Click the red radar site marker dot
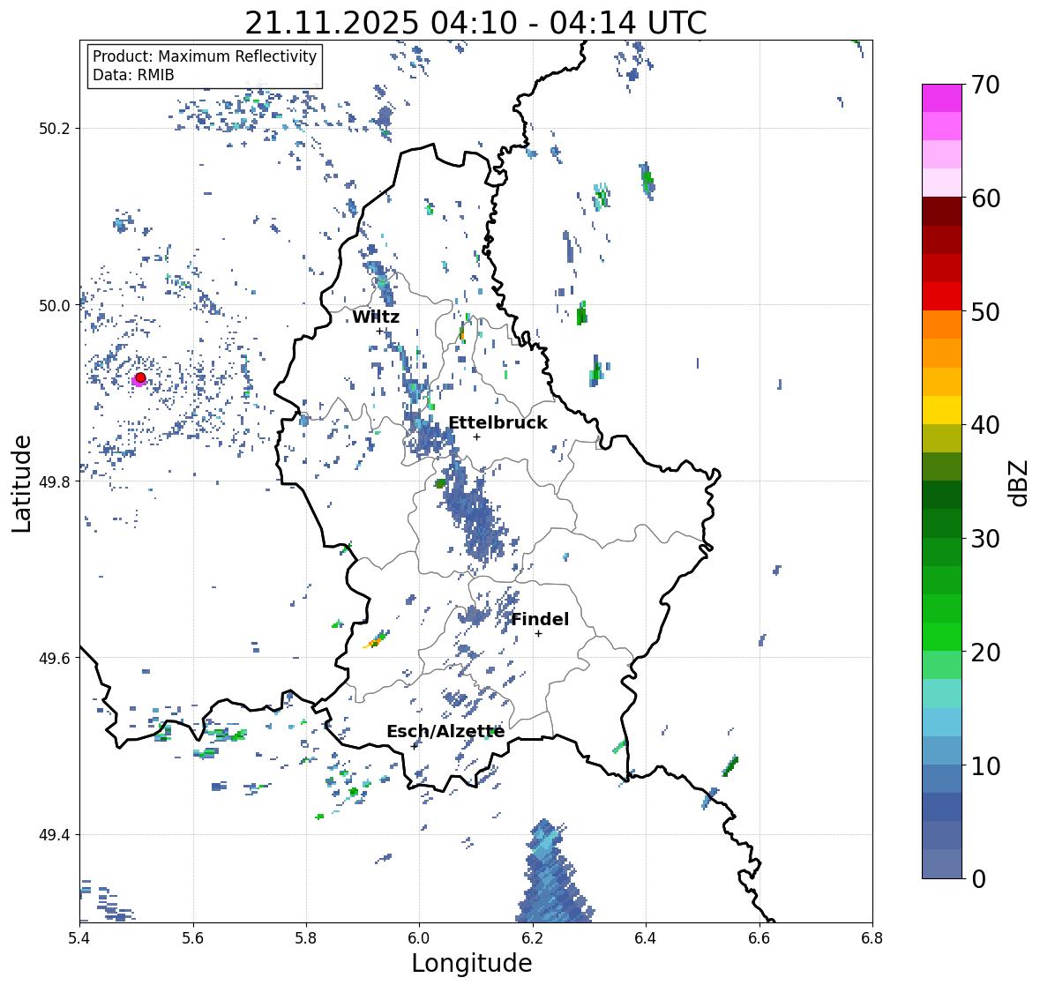Screen dimensions: 1040x985 tap(140, 377)
